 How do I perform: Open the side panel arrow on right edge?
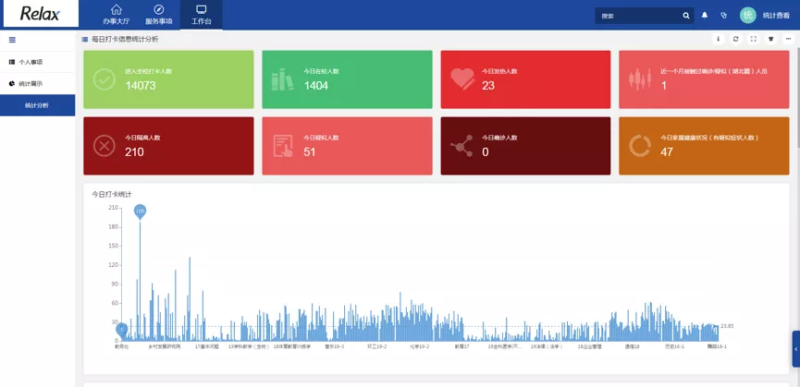coord(795,349)
